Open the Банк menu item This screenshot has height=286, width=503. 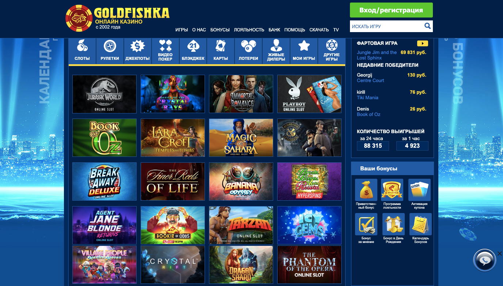click(x=274, y=30)
